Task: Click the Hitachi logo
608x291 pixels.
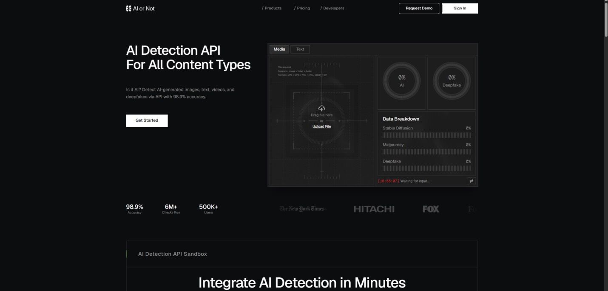Action: [374, 209]
